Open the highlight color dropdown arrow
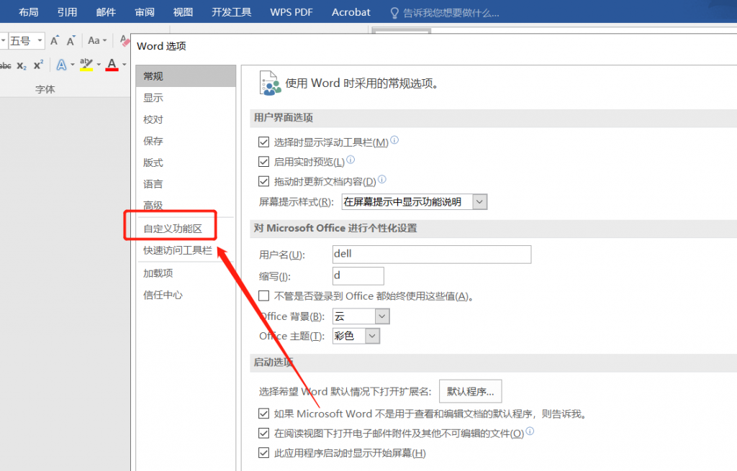 (99, 64)
